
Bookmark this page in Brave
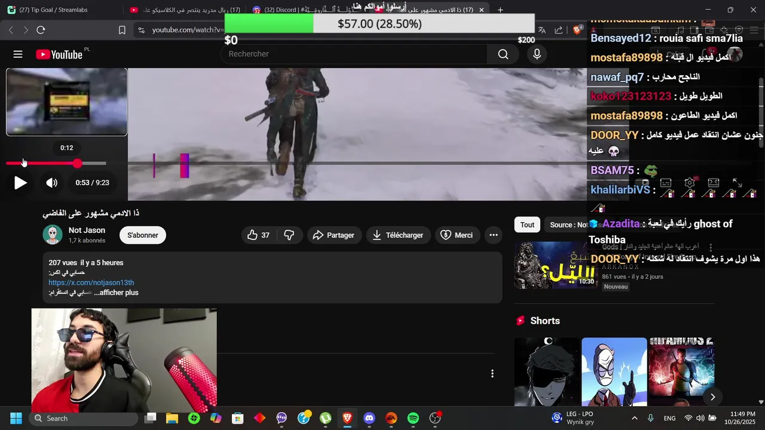[x=122, y=30]
